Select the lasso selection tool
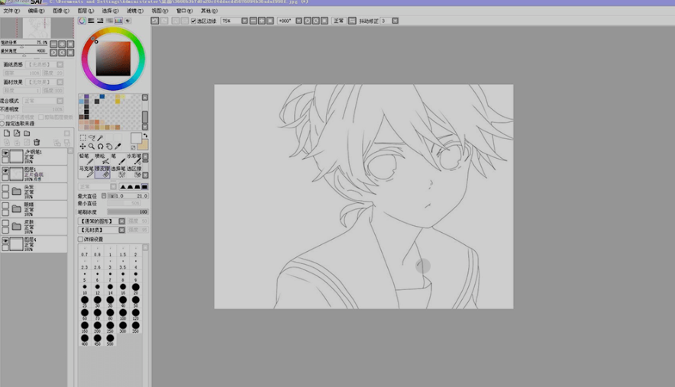The image size is (675, 387). pos(92,137)
